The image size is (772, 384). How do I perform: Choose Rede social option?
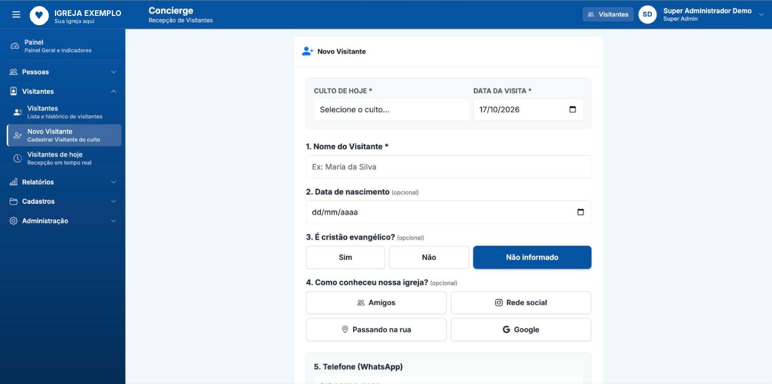[x=521, y=303]
